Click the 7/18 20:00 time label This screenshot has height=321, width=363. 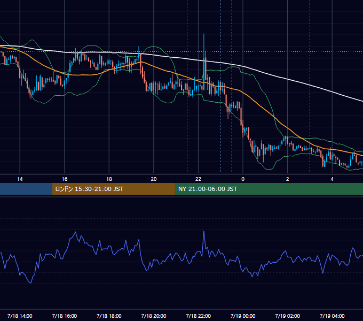[154, 316]
